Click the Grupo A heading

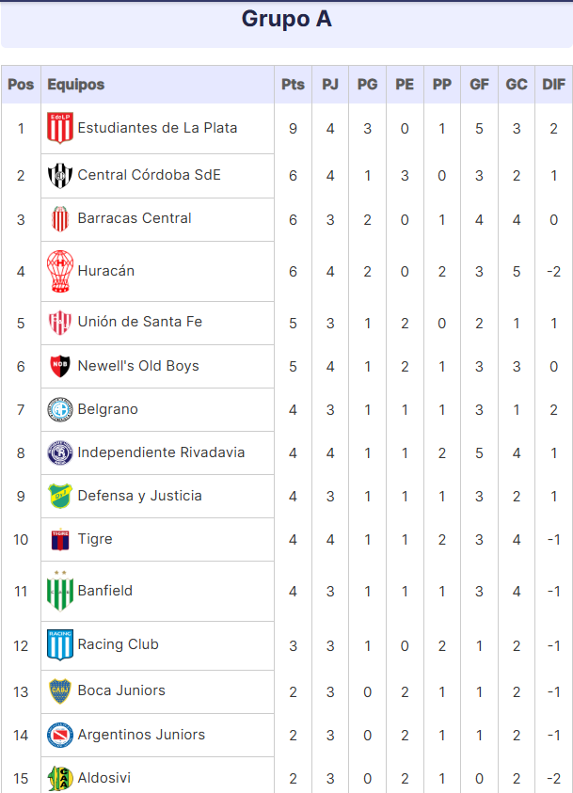[x=287, y=19]
